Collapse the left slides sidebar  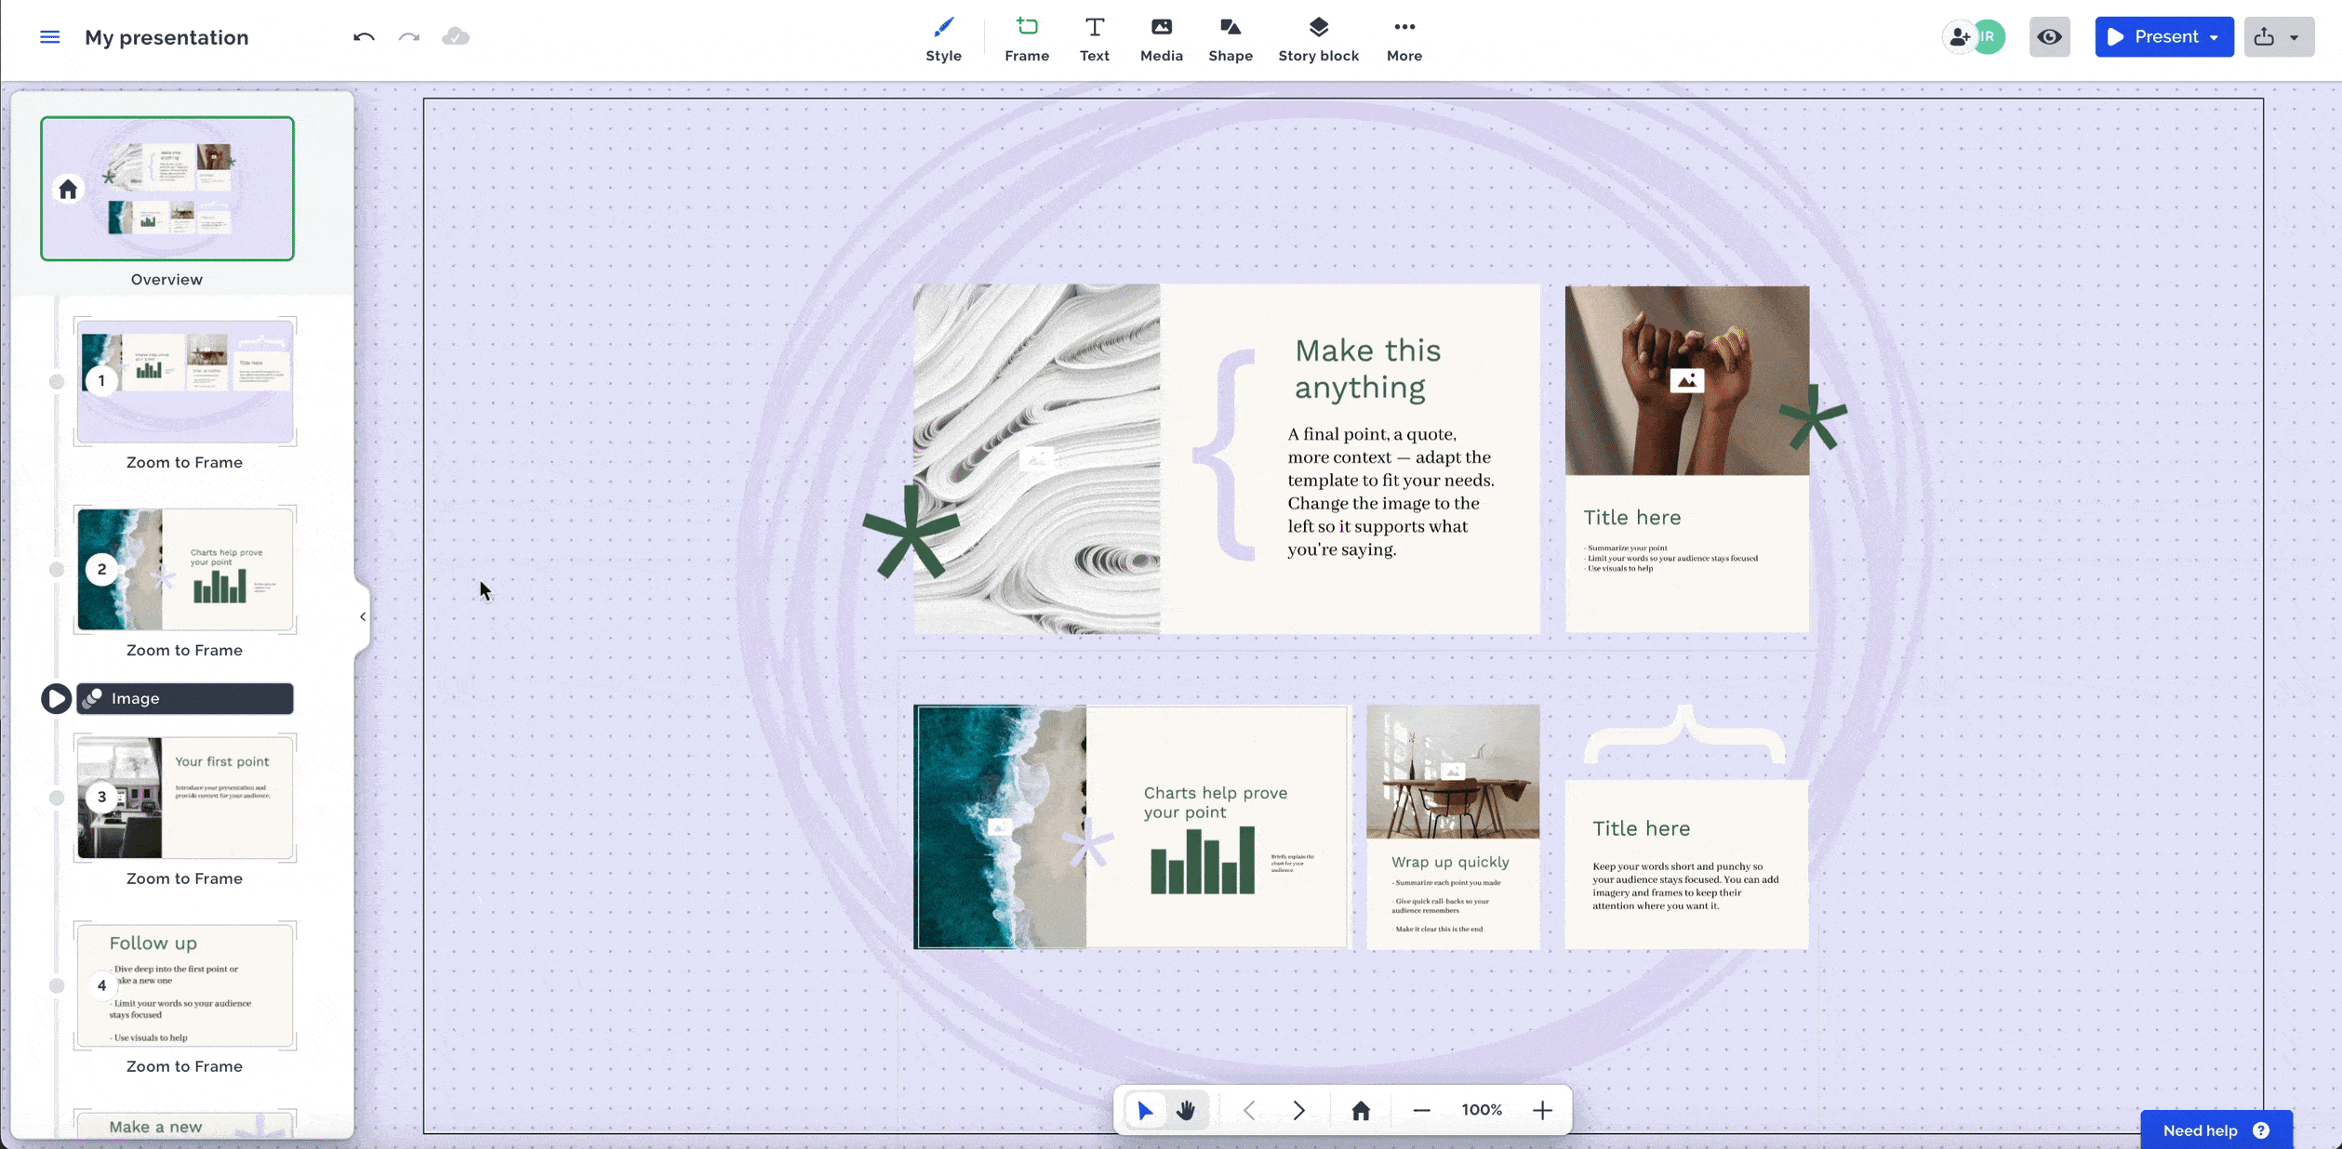[363, 616]
